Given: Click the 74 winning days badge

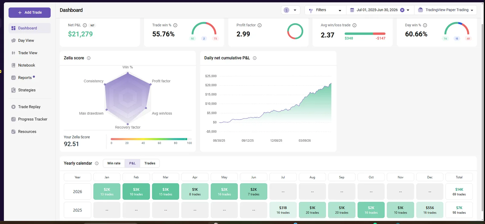Looking at the screenshot, I should tap(445, 39).
